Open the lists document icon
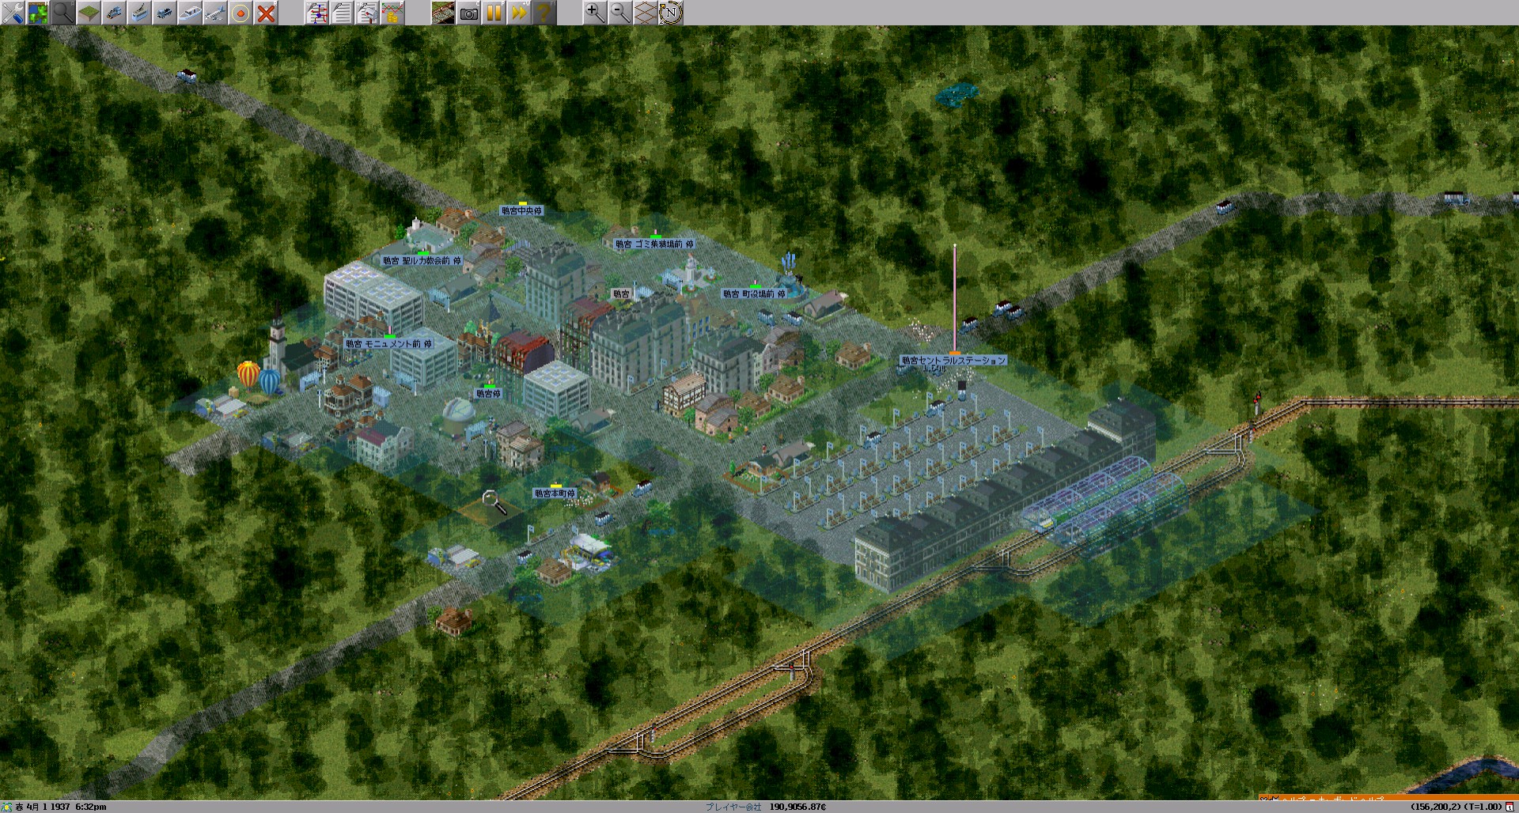The image size is (1519, 813). [x=342, y=13]
